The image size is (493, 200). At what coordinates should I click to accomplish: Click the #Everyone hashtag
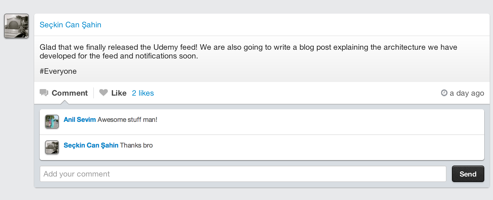(x=58, y=71)
